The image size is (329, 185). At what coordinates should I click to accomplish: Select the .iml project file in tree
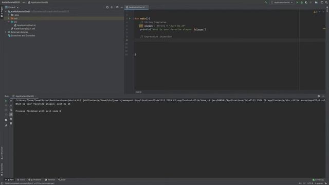[23, 29]
